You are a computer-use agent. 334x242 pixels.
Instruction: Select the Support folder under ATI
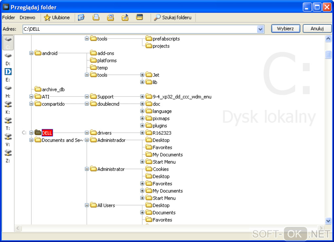[x=102, y=96]
